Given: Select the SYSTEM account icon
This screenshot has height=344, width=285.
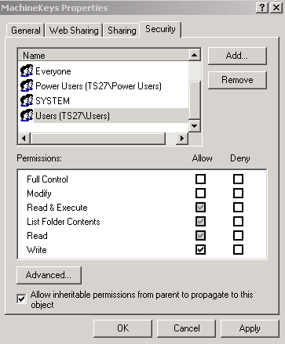Looking at the screenshot, I should pyautogui.click(x=27, y=100).
